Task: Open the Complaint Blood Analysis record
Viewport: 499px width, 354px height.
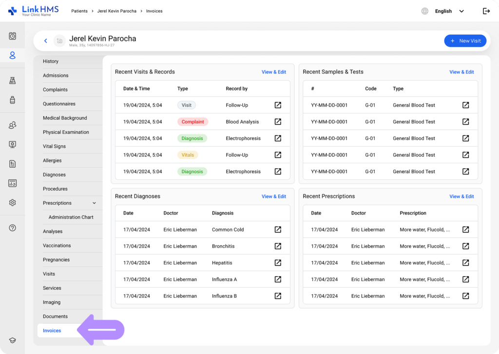Action: click(x=278, y=122)
